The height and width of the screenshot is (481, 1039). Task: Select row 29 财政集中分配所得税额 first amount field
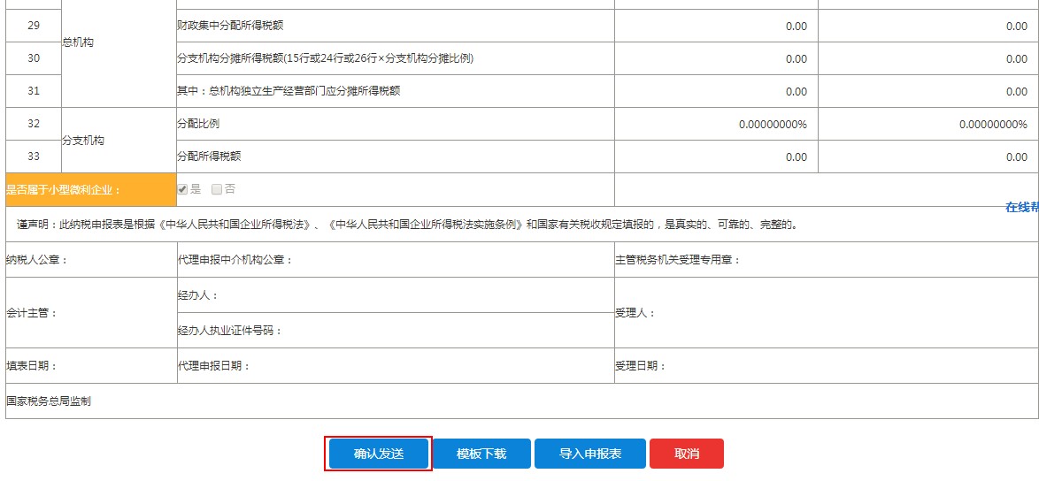[x=716, y=27]
